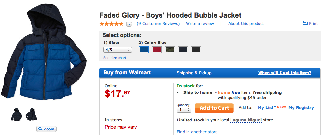Viewport: 322px width, 135px height.
Task: Expand the My List dropdown arrow
Action: (x=275, y=107)
